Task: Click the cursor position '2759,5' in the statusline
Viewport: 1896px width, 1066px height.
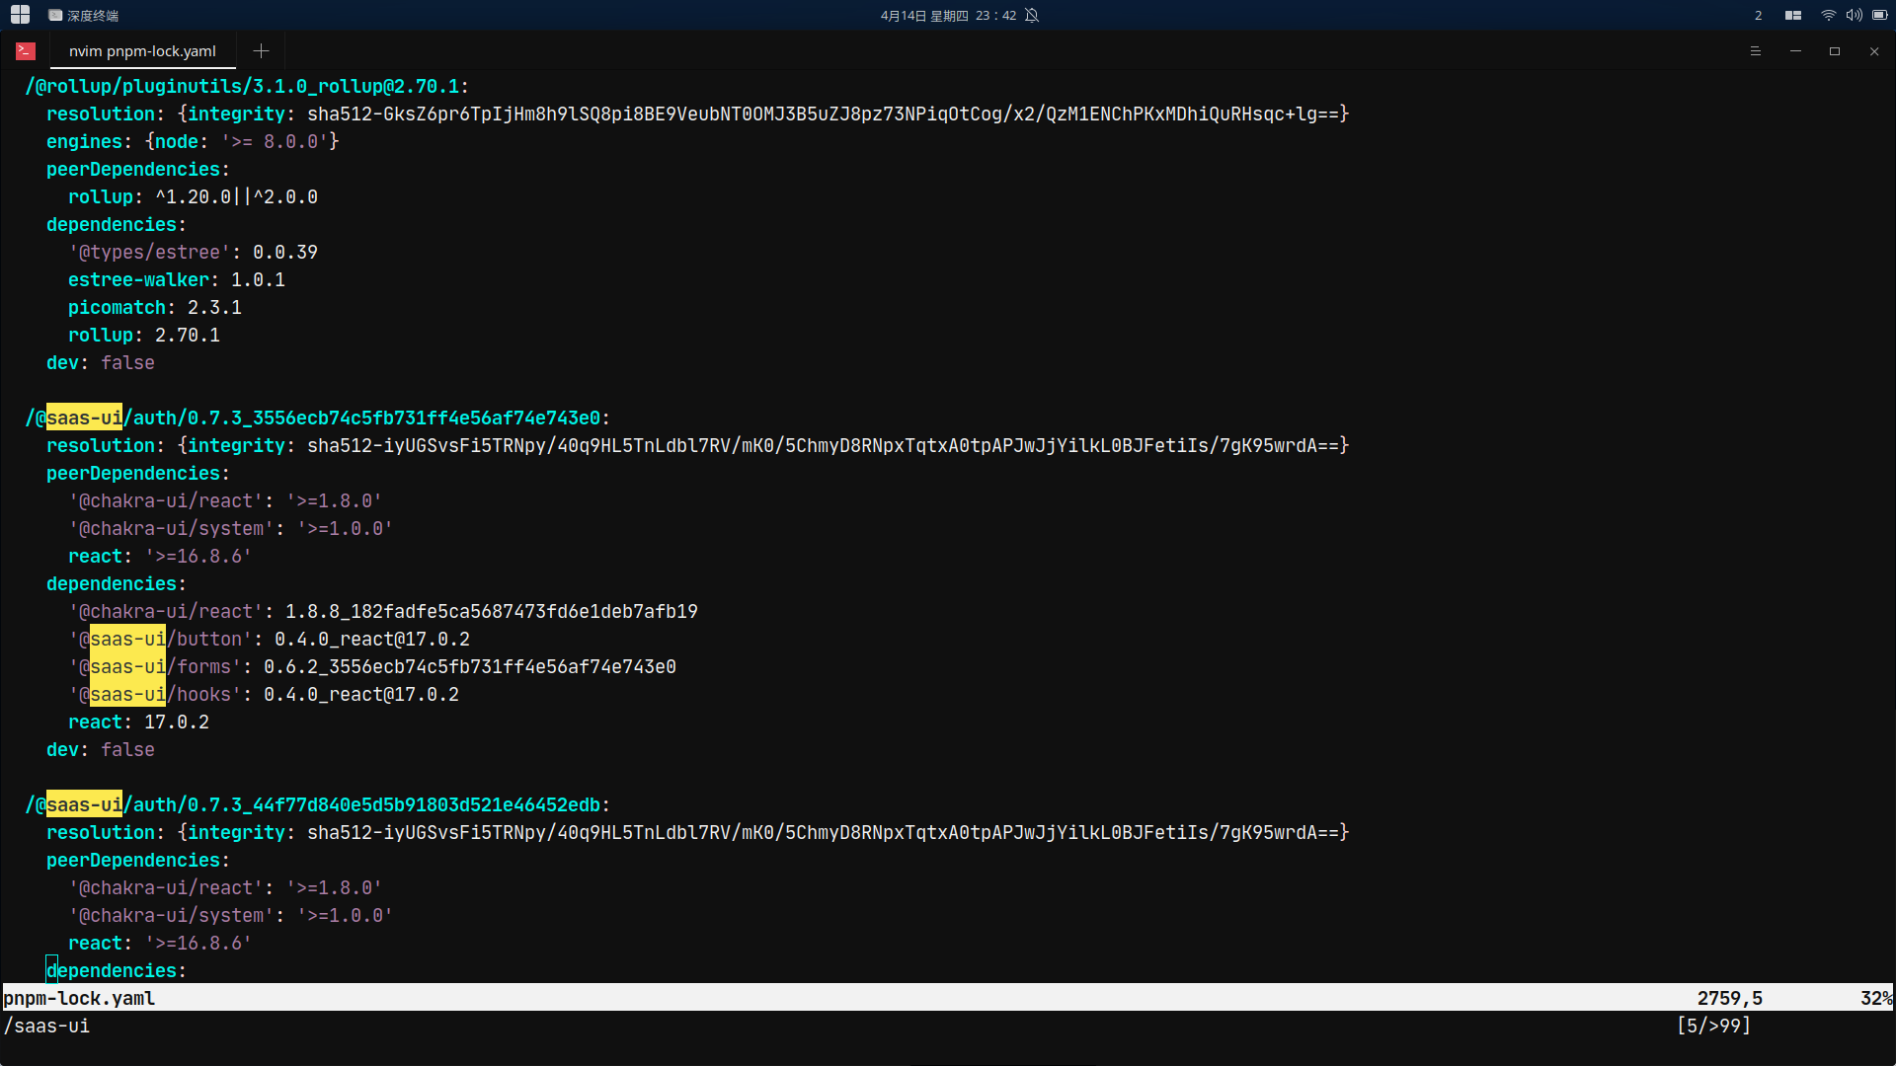Action: coord(1729,998)
